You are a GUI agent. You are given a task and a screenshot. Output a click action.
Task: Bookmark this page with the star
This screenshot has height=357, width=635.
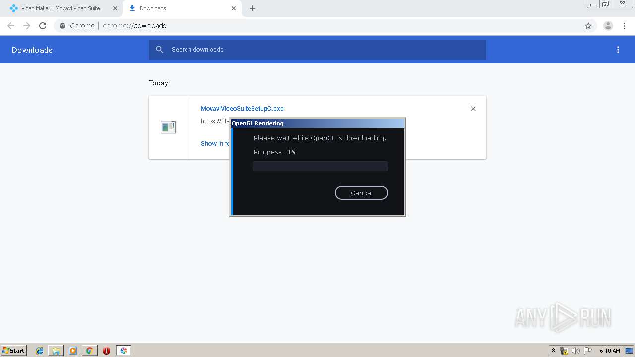click(588, 26)
